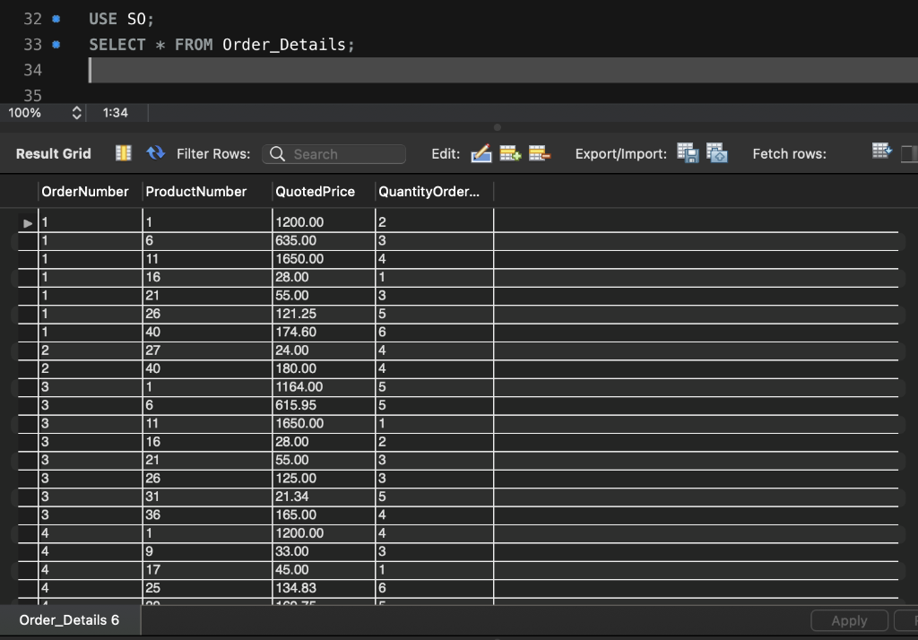918x640 pixels.
Task: Click the magnifier icon in Filter Rows
Action: tap(277, 153)
